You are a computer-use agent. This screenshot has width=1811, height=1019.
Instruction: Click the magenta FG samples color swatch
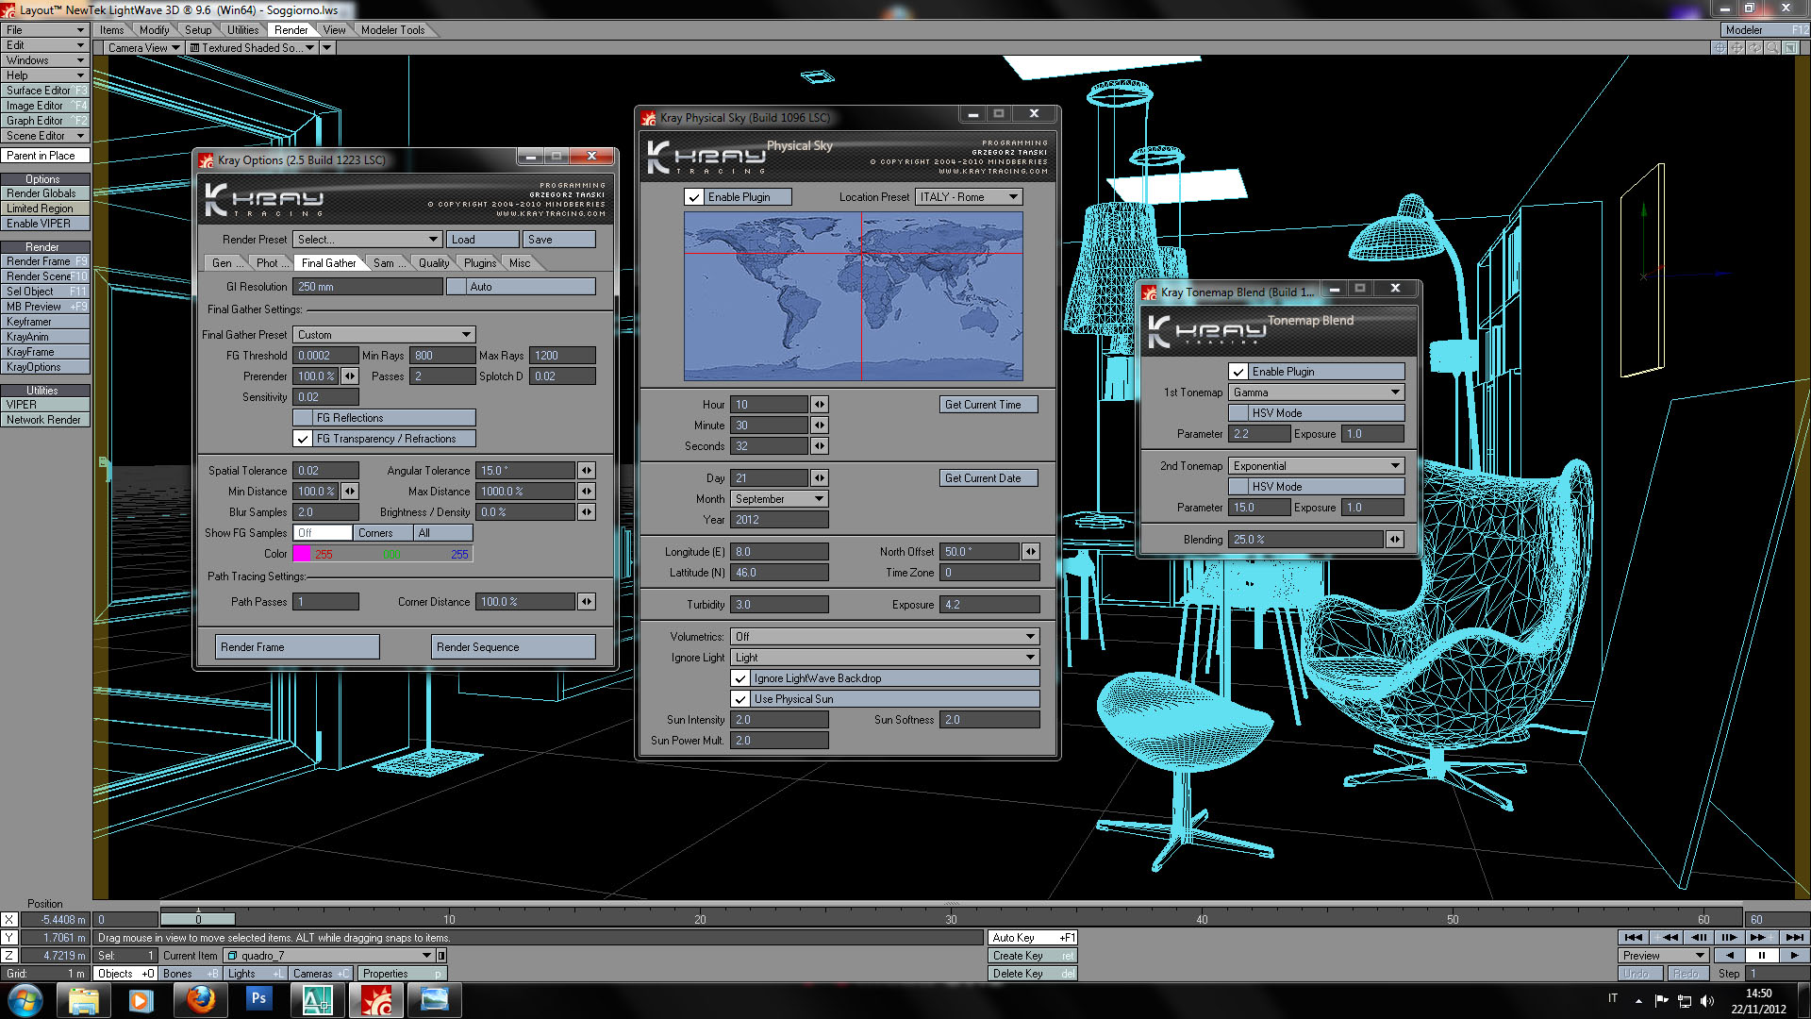[302, 554]
